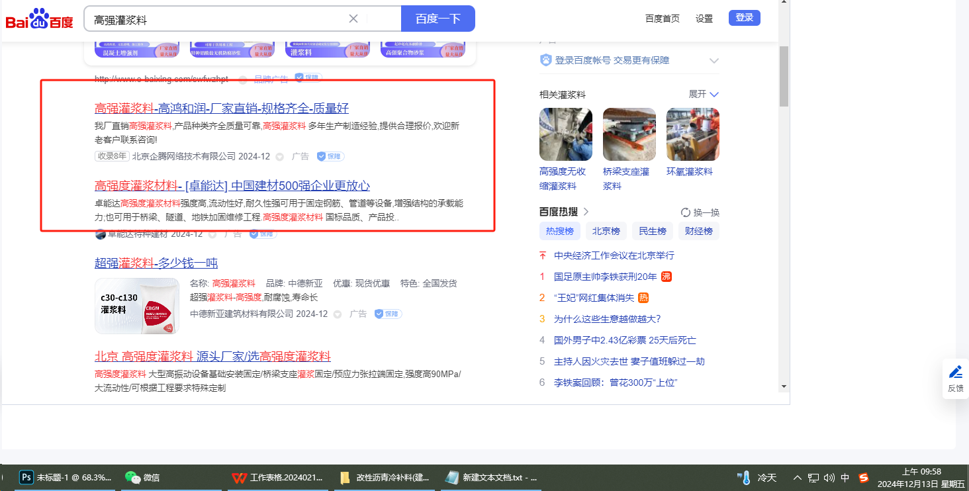Open result 高强灌浆料-高鸿和润-厂家直销
This screenshot has width=969, height=491.
pos(222,109)
